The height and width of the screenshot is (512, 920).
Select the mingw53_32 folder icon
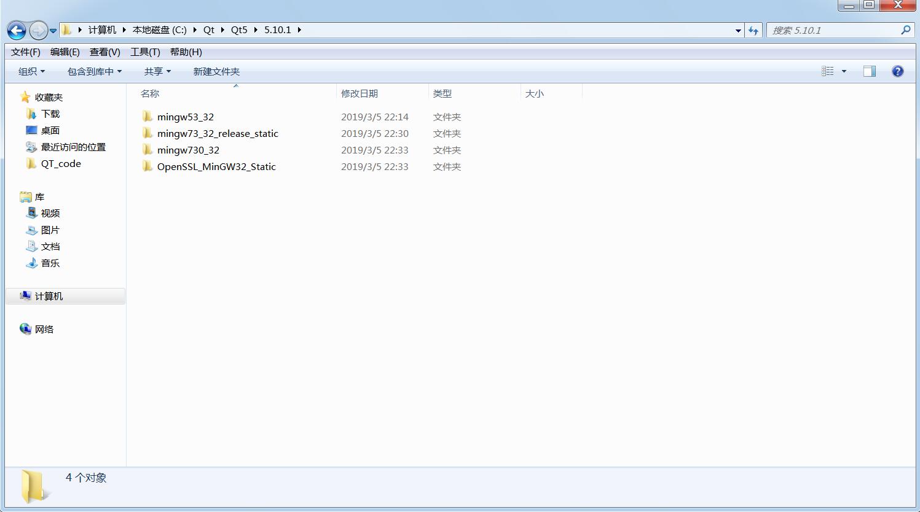click(x=147, y=116)
